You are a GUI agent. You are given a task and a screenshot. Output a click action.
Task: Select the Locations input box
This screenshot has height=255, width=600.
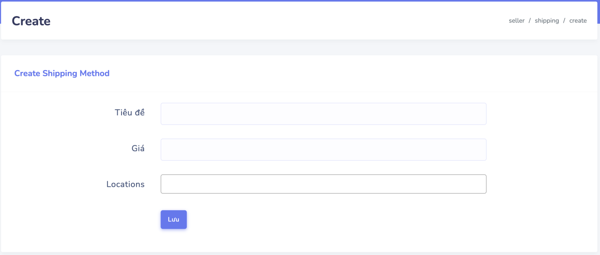click(x=323, y=184)
